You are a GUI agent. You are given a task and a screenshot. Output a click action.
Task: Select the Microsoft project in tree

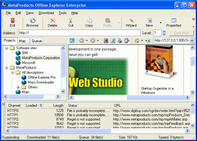pyautogui.click(x=28, y=63)
